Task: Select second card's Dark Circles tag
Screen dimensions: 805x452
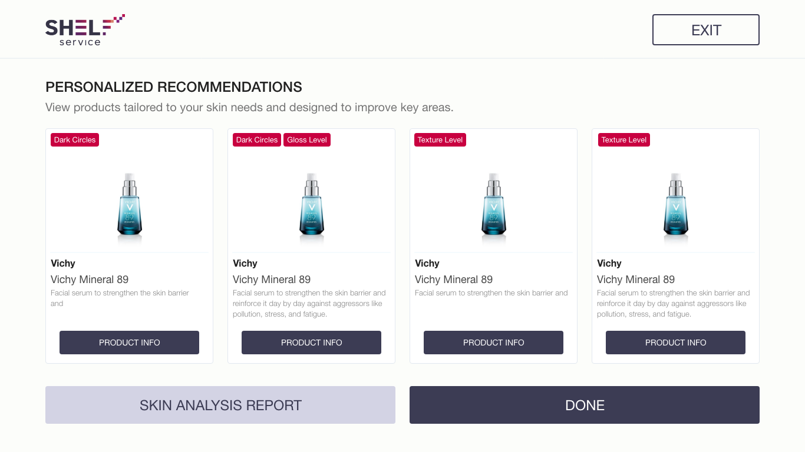Action: (257, 139)
